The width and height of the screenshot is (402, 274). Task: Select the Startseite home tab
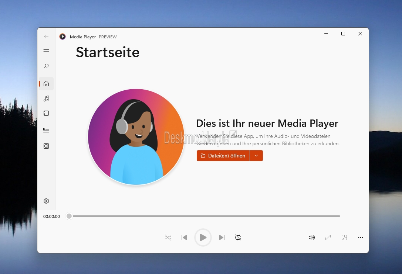click(46, 84)
